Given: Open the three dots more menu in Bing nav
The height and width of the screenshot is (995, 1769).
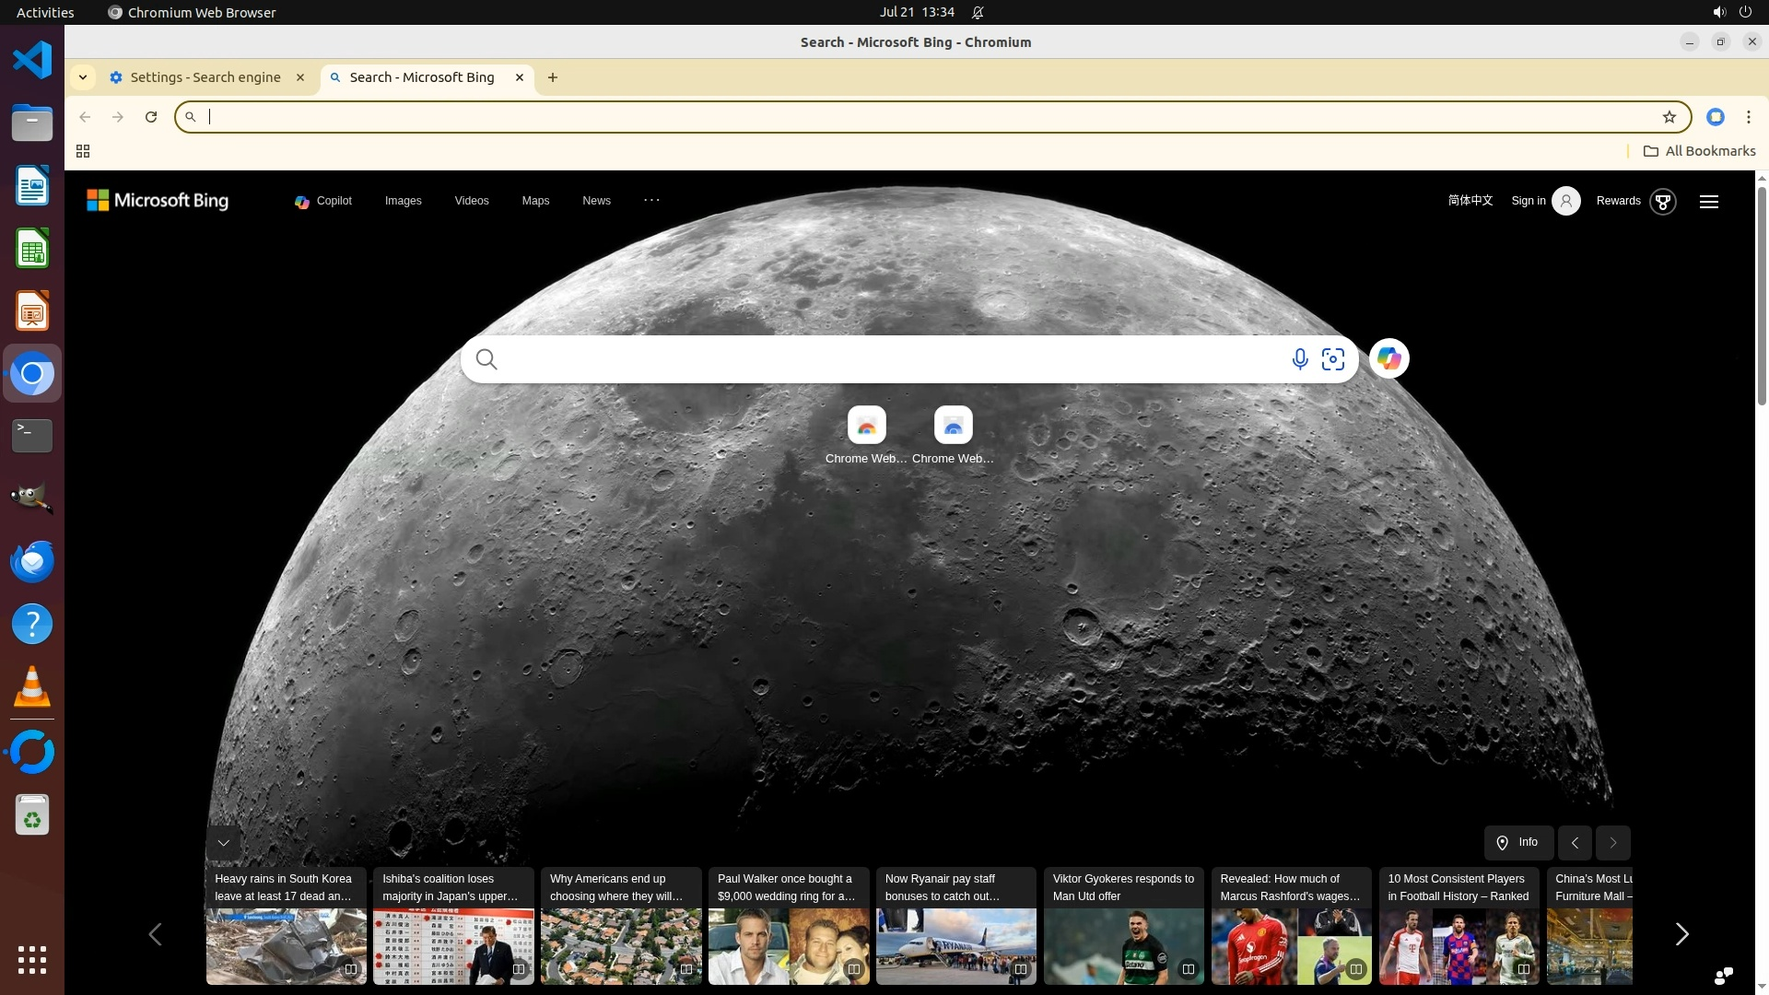Looking at the screenshot, I should click(x=651, y=200).
